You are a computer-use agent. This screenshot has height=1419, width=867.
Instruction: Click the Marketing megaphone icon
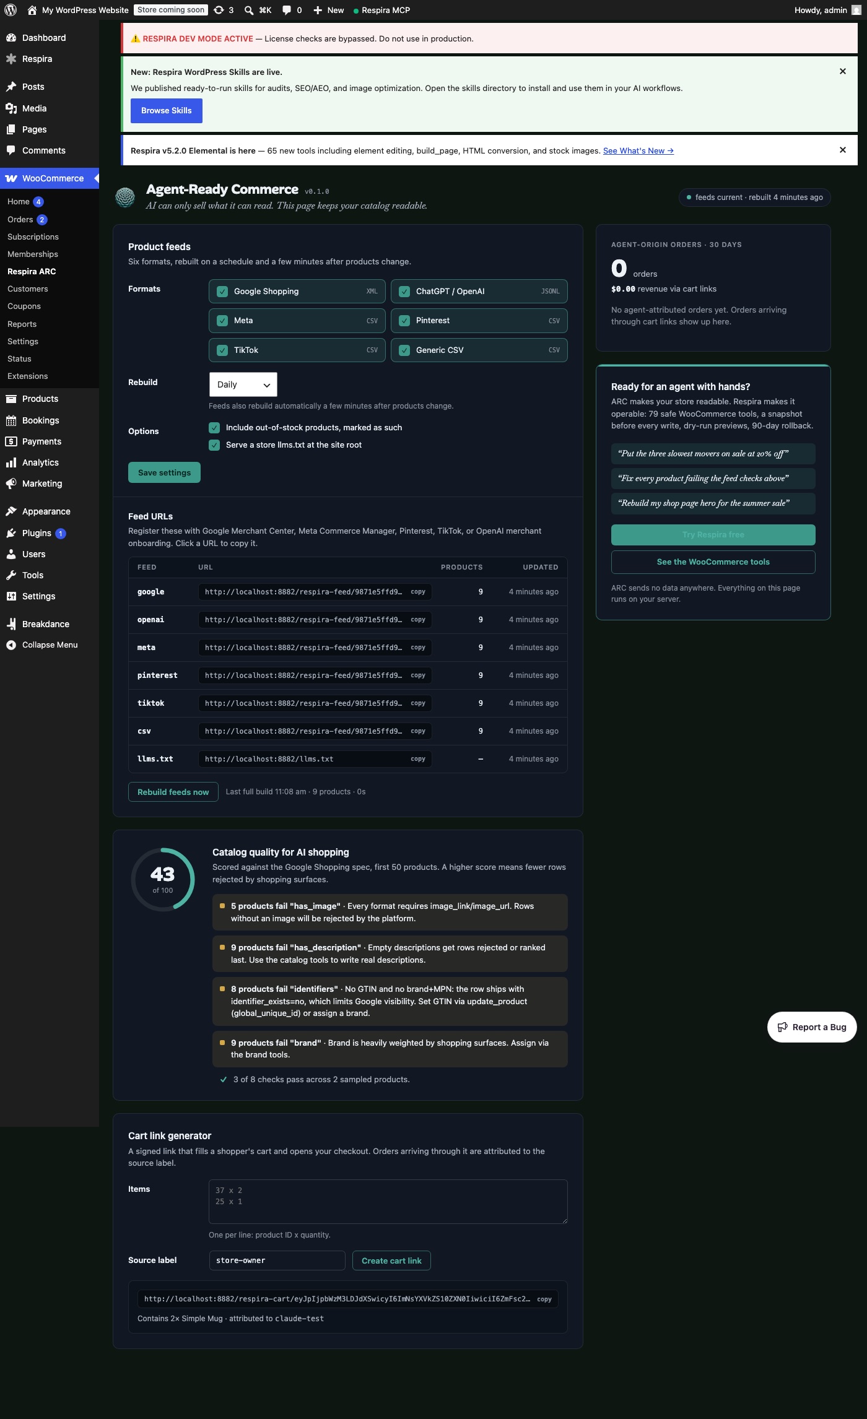click(x=11, y=484)
